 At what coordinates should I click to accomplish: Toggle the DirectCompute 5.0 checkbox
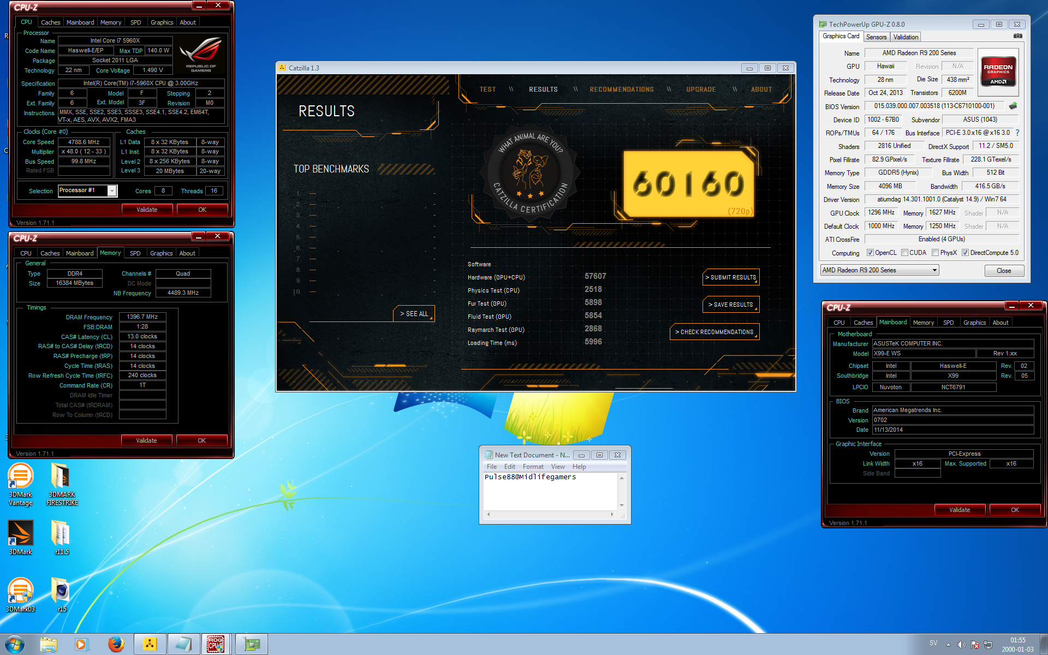tap(965, 253)
